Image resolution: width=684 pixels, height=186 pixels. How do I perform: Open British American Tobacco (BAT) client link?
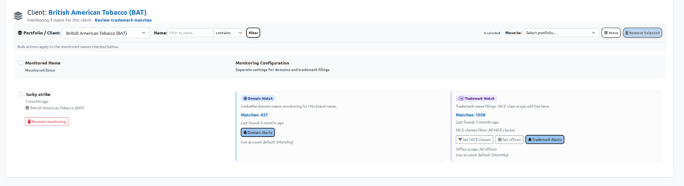point(98,12)
